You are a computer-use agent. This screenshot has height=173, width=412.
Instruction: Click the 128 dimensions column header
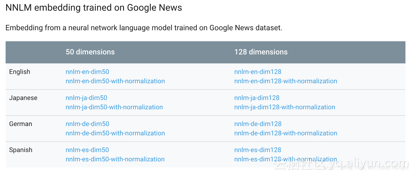coord(261,52)
